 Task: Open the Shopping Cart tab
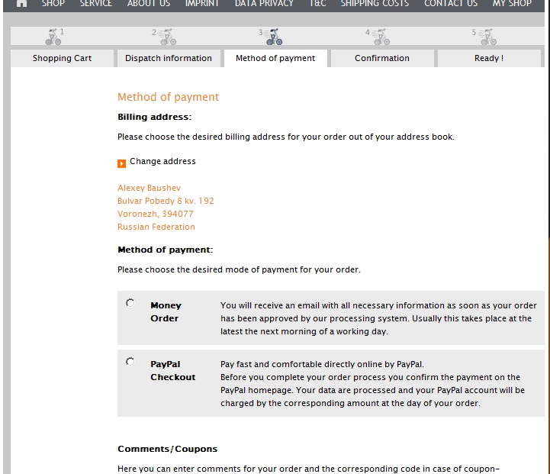click(x=62, y=58)
